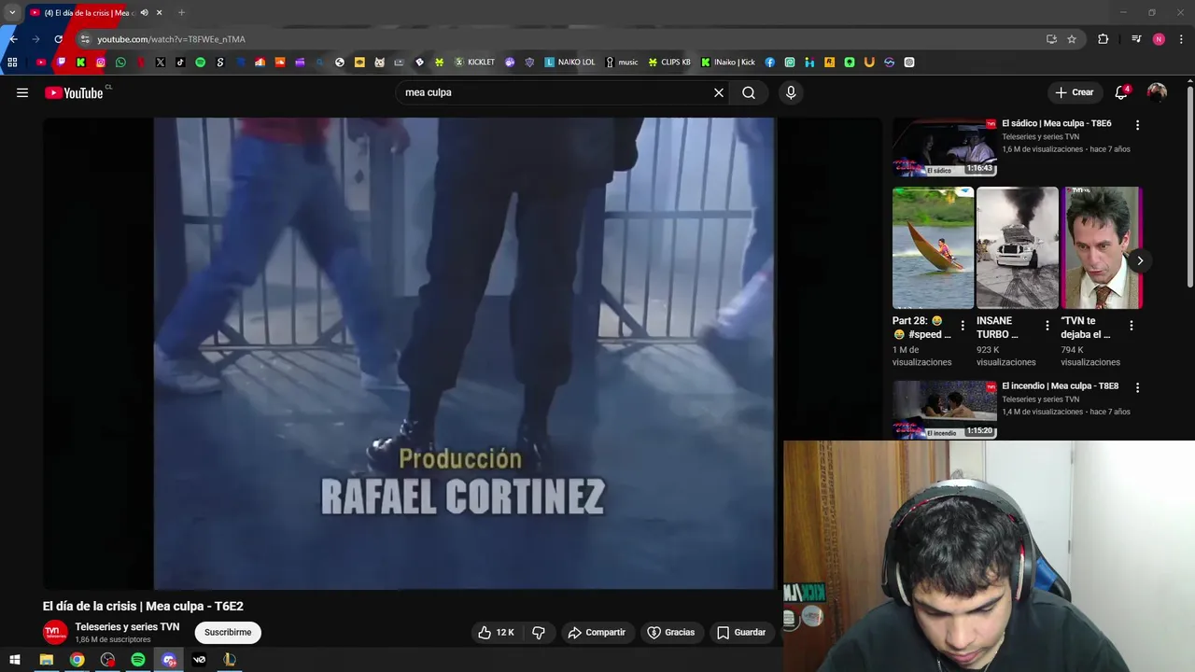
Task: Dislike the video with thumbs down
Action: point(539,632)
